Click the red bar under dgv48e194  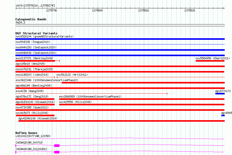(x=120, y=88)
